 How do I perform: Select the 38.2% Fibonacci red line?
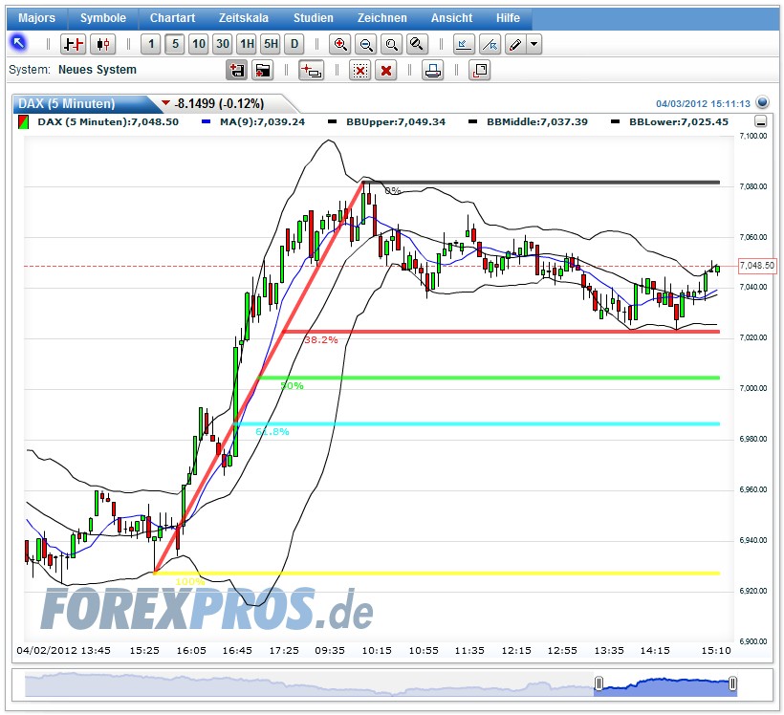[501, 332]
